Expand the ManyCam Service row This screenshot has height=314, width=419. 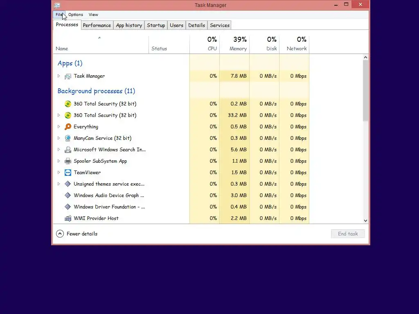pos(59,138)
